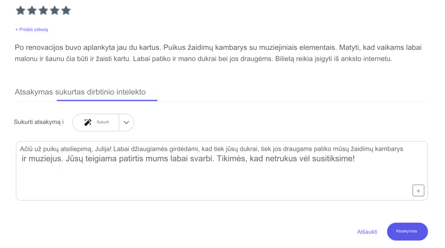Click the second rating star
445x248 pixels.
click(32, 10)
